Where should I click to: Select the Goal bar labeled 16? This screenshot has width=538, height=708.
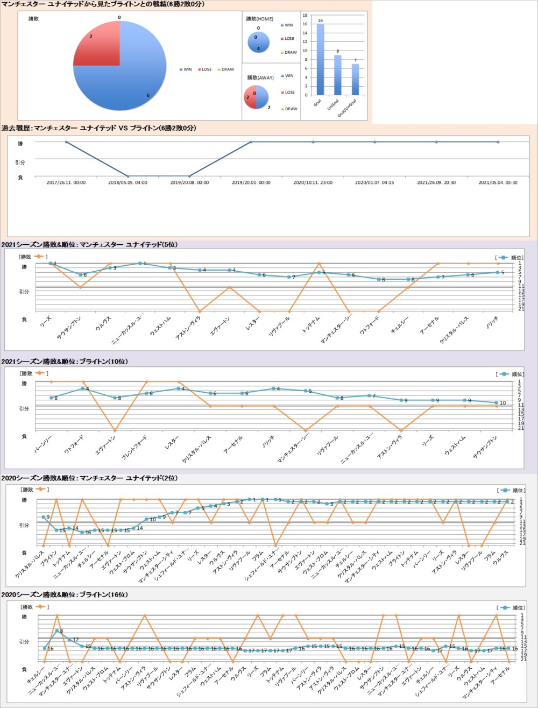click(x=321, y=60)
